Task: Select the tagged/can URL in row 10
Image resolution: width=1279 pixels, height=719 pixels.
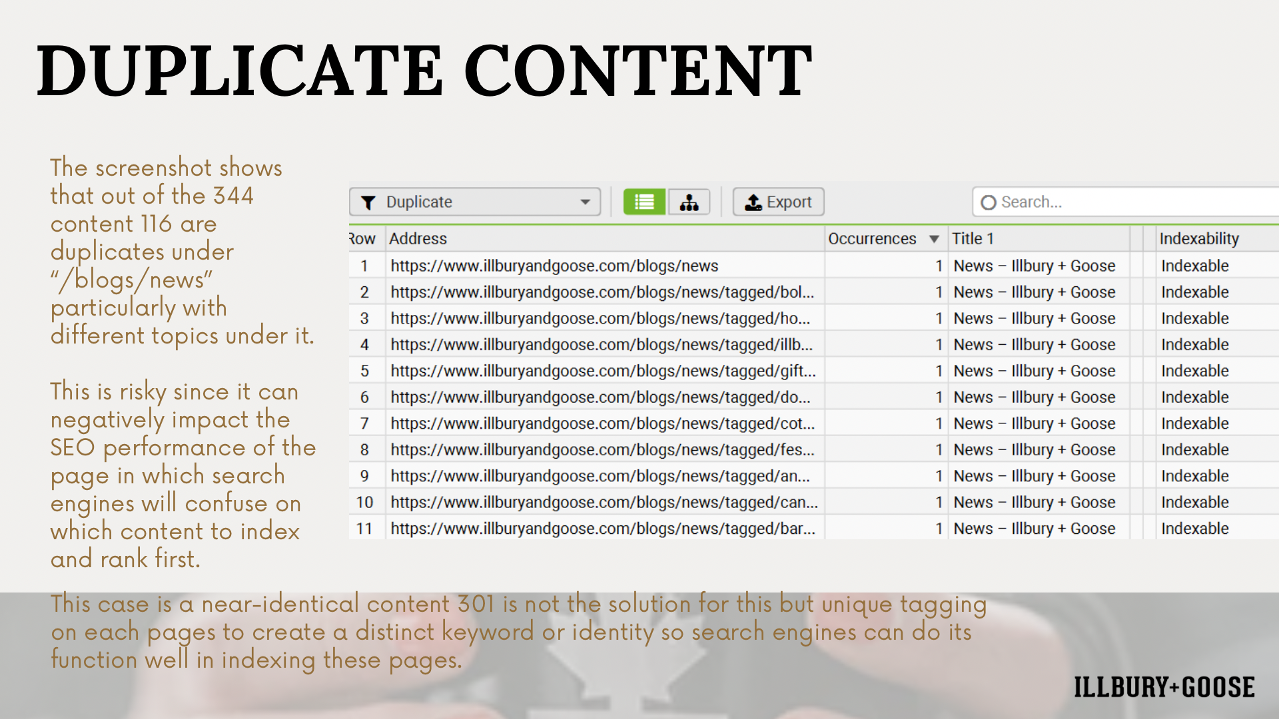Action: coord(604,502)
